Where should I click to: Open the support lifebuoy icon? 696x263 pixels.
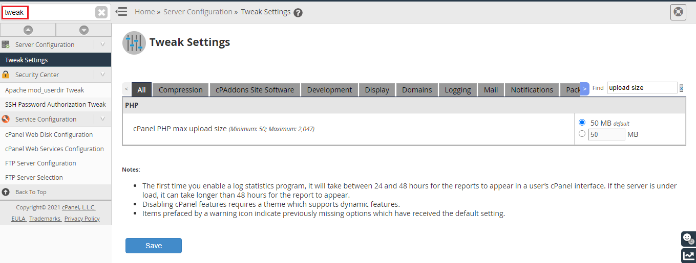click(678, 12)
